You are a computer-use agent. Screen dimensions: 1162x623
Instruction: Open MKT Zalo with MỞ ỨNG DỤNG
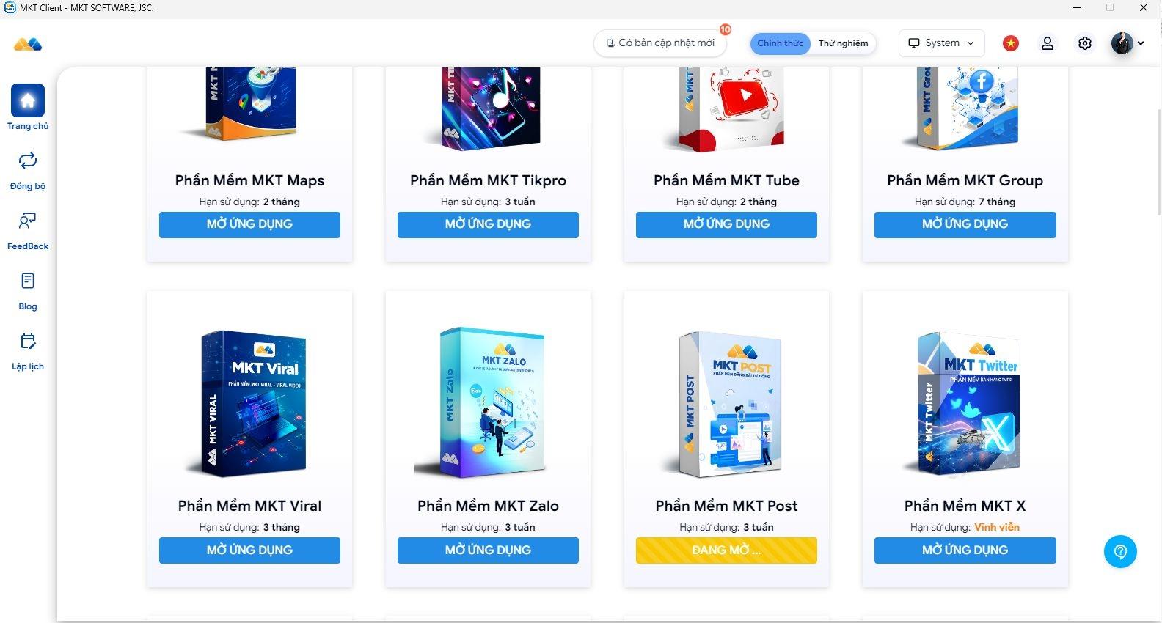pos(488,550)
